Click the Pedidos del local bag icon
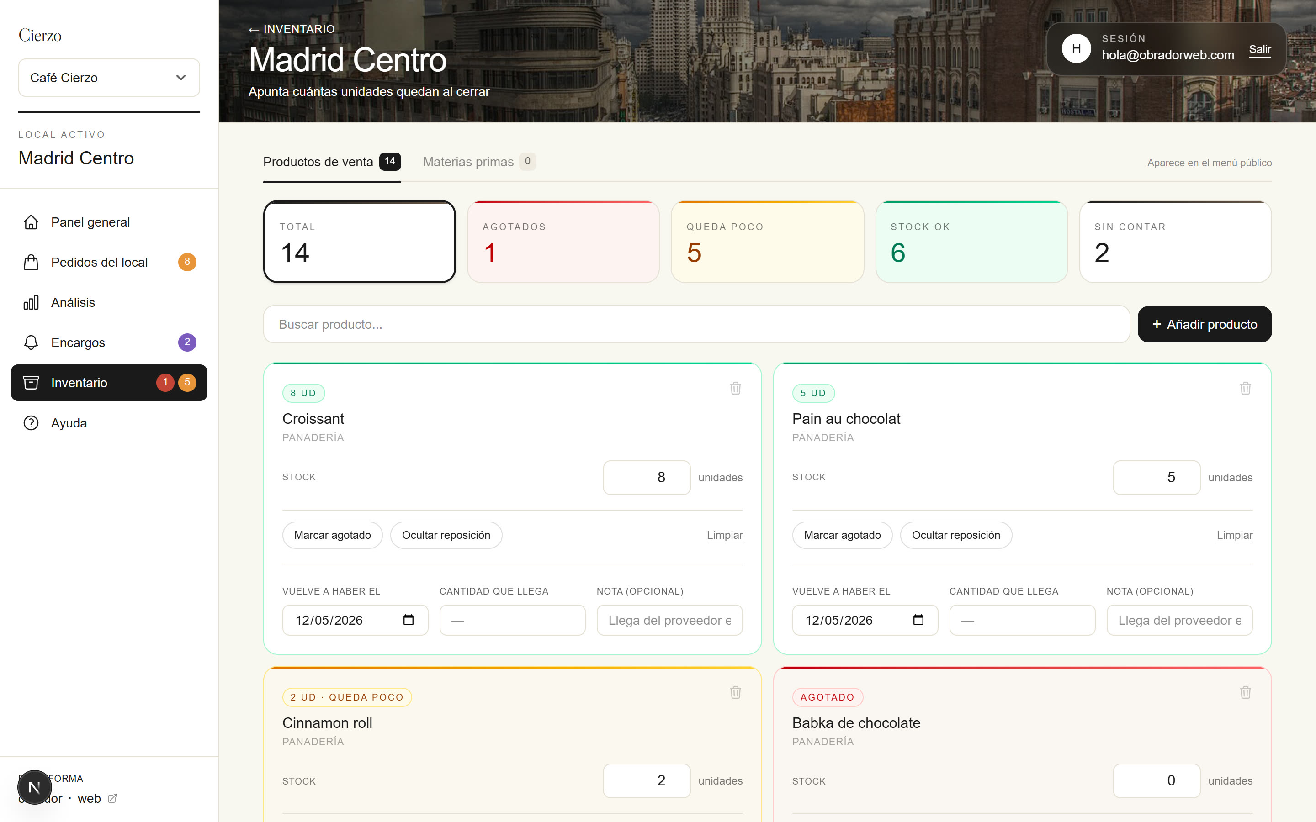 31,263
